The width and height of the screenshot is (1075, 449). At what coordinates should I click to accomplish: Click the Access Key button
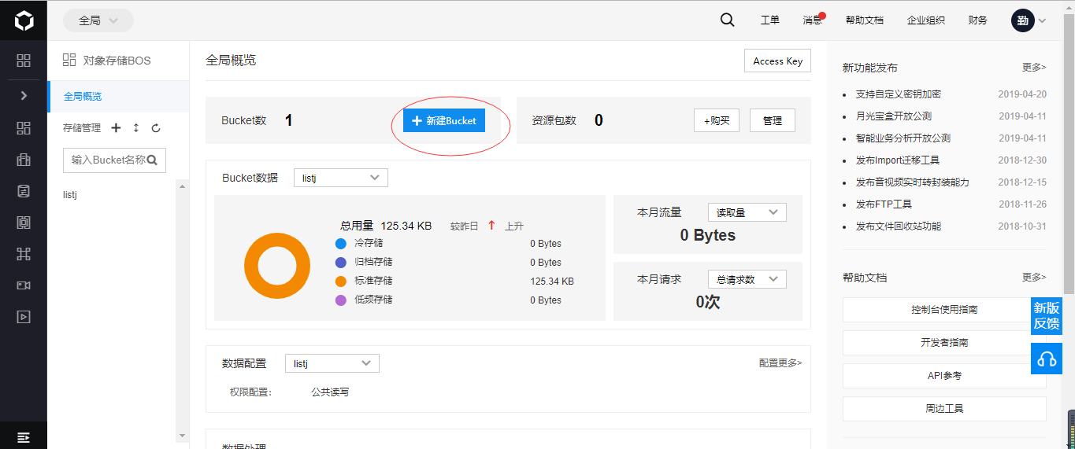(x=777, y=61)
